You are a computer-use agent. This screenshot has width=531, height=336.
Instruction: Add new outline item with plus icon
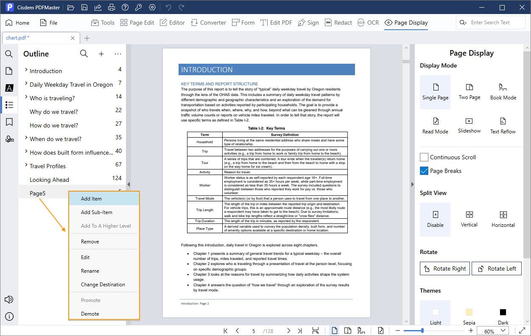coord(101,54)
